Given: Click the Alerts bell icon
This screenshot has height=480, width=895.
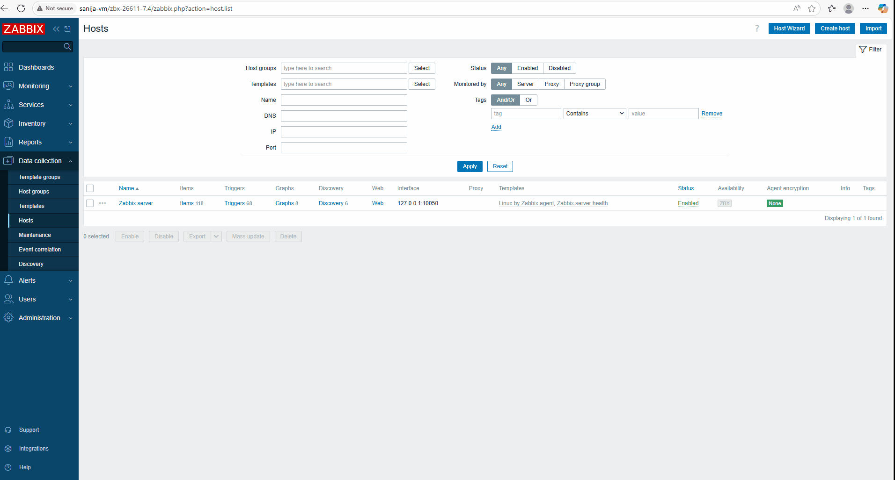Looking at the screenshot, I should click(x=8, y=280).
